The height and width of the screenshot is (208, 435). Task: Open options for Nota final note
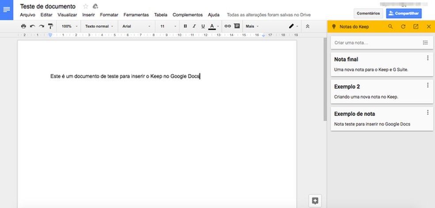click(x=427, y=58)
